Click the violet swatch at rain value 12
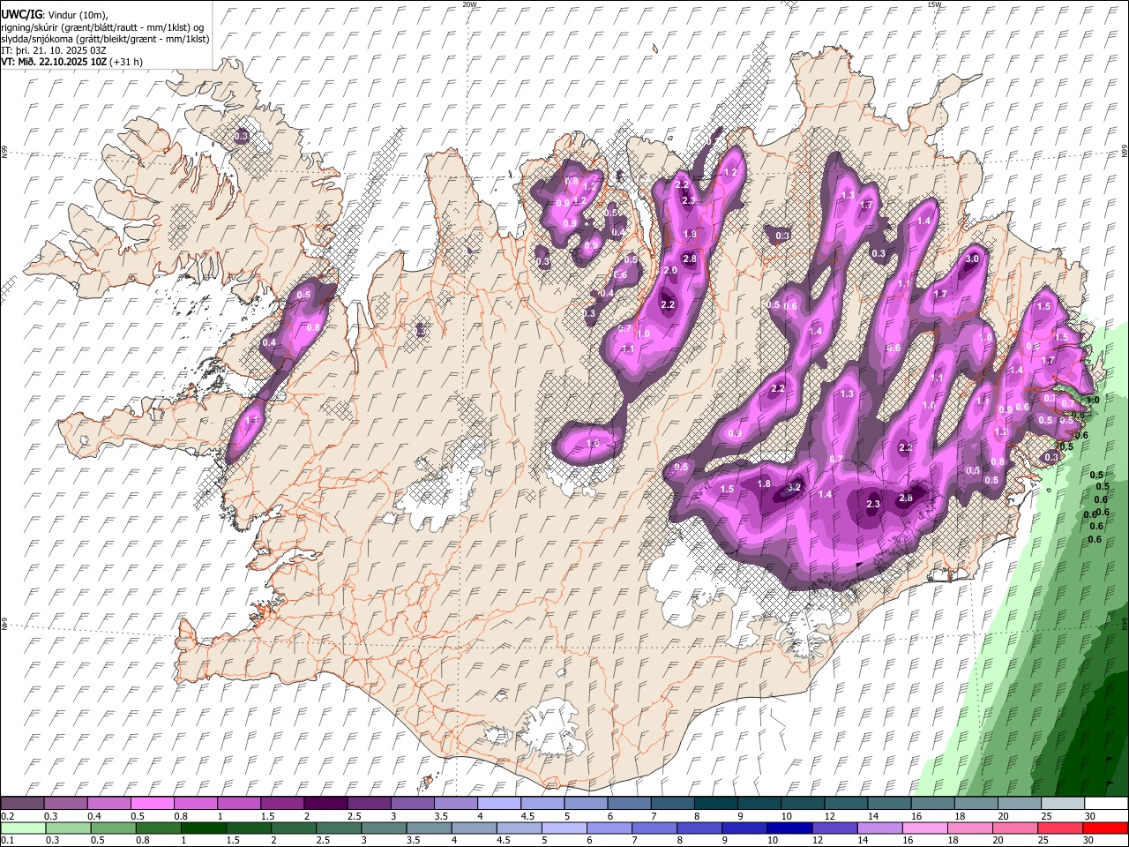 [834, 828]
